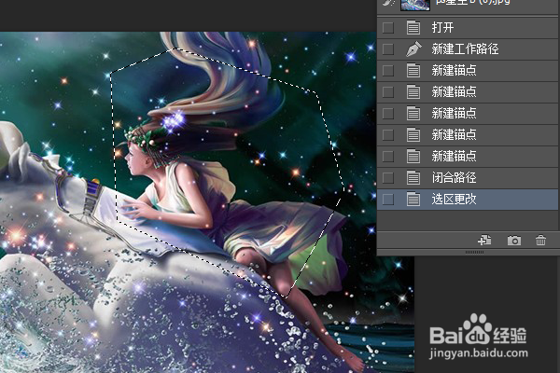
Task: Click the document icon beside 闭合路径
Action: [x=413, y=177]
